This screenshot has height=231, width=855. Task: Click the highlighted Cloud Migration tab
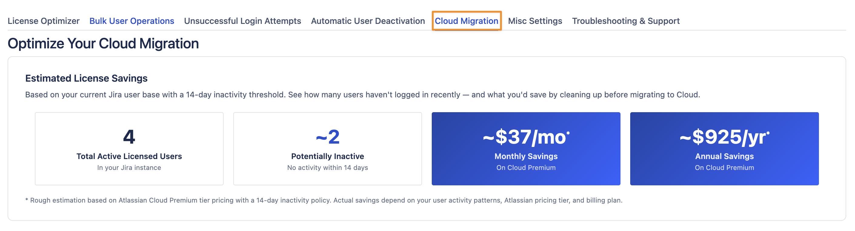(x=466, y=21)
